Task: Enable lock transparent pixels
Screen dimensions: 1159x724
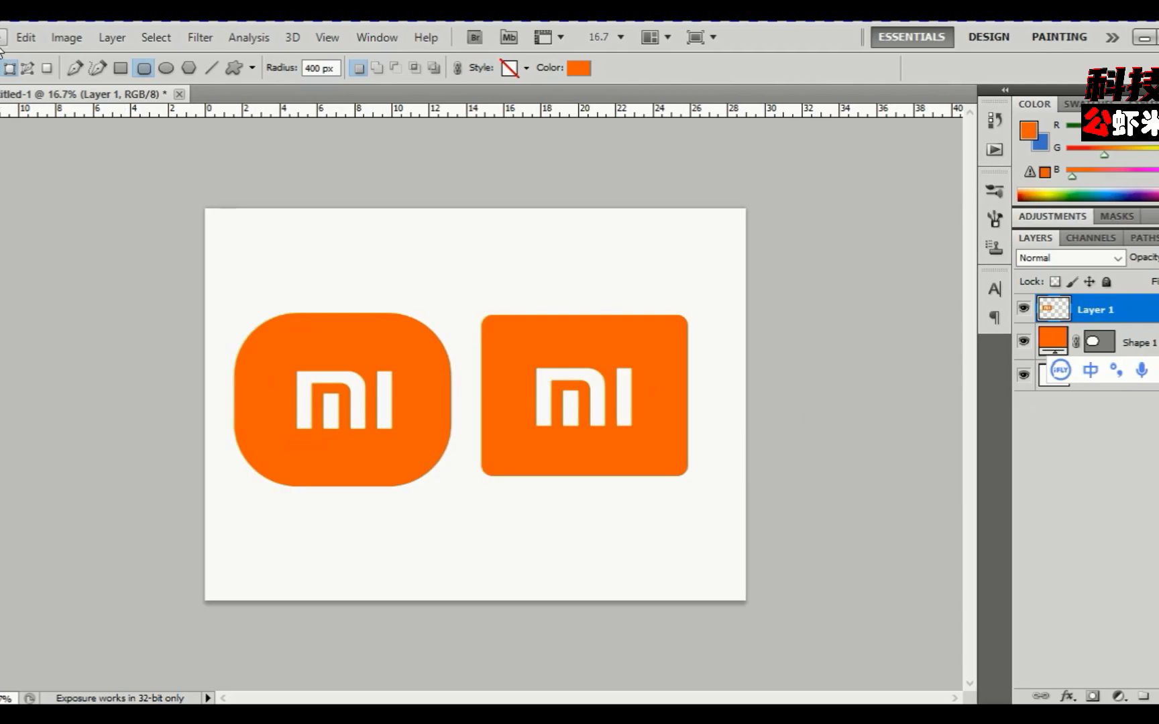Action: click(1056, 282)
